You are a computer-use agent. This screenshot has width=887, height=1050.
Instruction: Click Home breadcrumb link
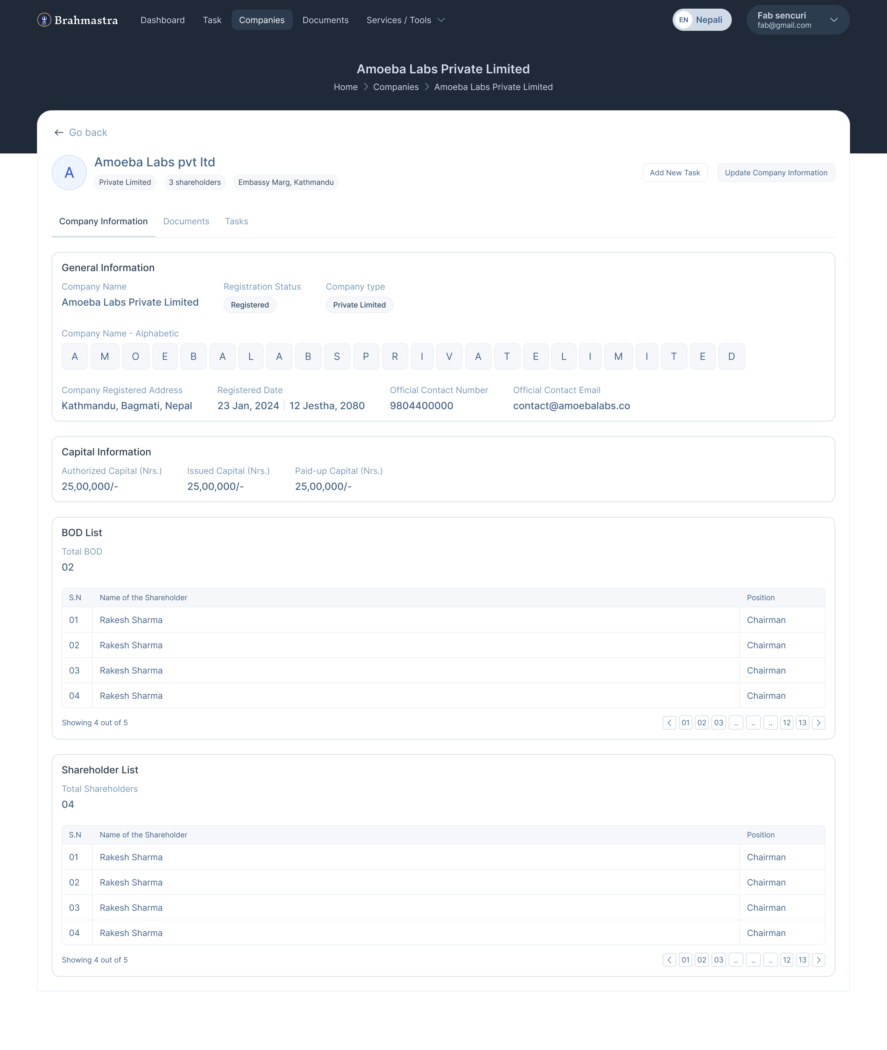tap(346, 87)
